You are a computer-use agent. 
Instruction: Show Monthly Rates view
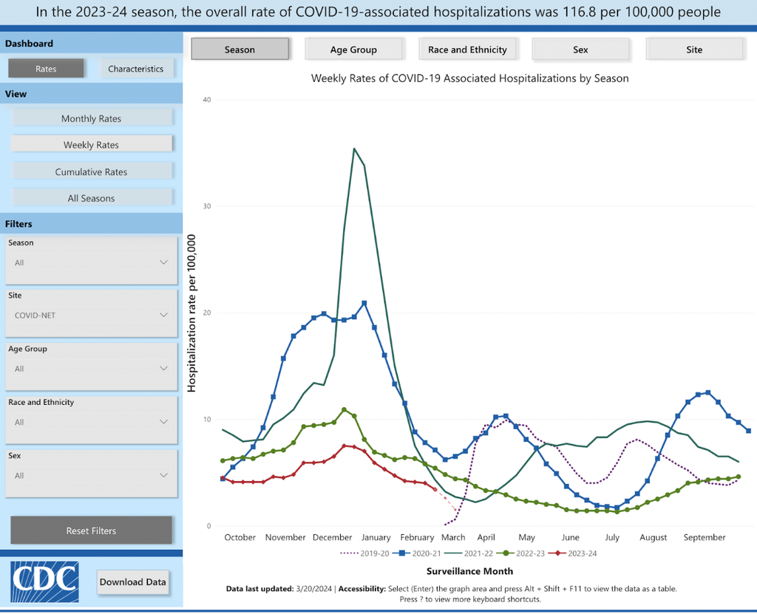coord(91,118)
